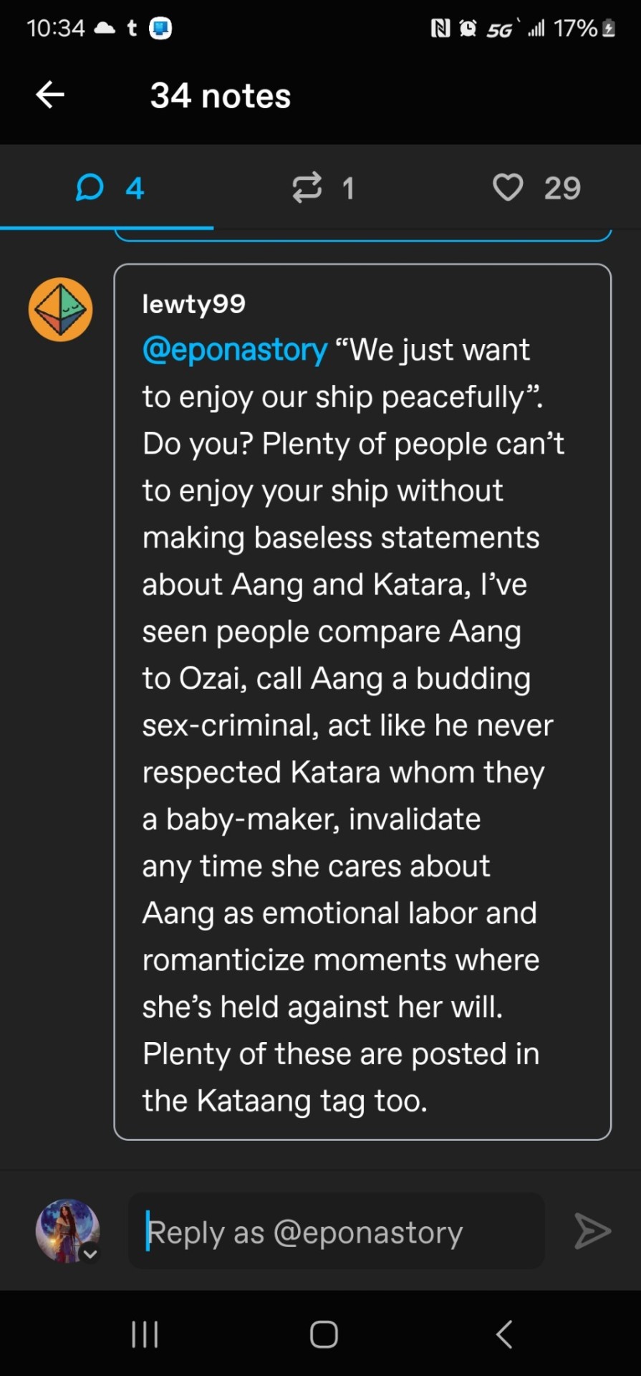Viewport: 641px width, 1376px height.
Task: Switch to the reblogs tab
Action: pos(322,188)
